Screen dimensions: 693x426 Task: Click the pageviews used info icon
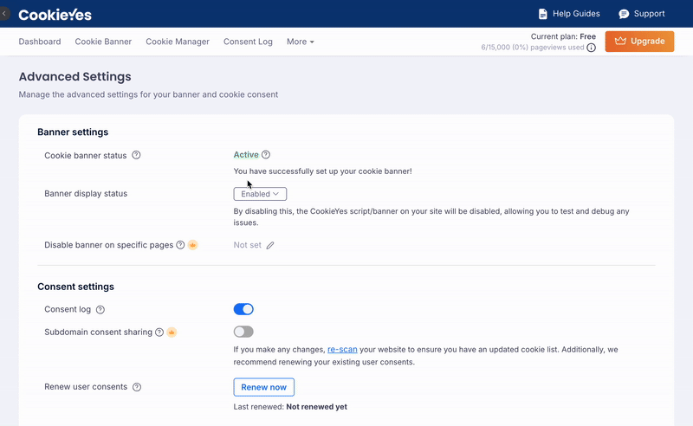click(591, 48)
